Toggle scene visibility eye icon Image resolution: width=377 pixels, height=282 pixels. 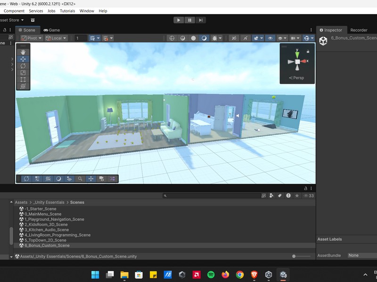pyautogui.click(x=270, y=38)
